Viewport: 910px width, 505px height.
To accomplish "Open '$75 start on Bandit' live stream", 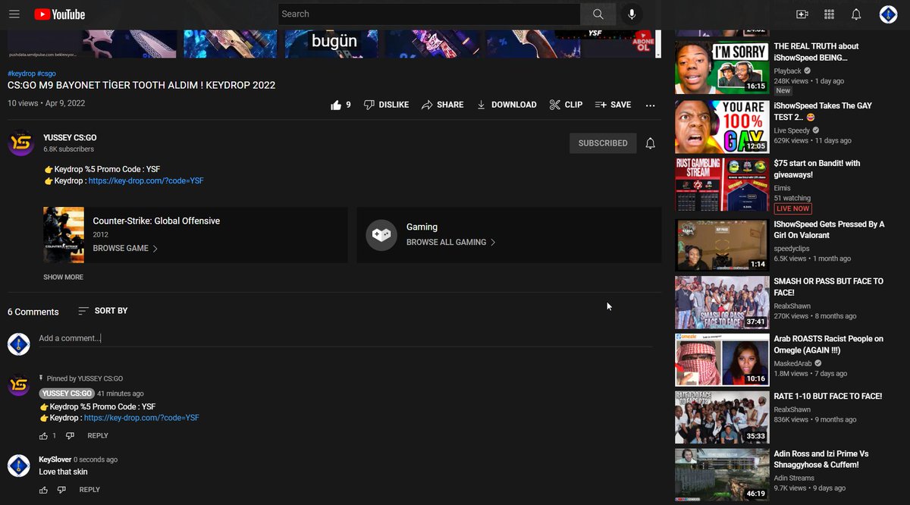I will pyautogui.click(x=817, y=168).
